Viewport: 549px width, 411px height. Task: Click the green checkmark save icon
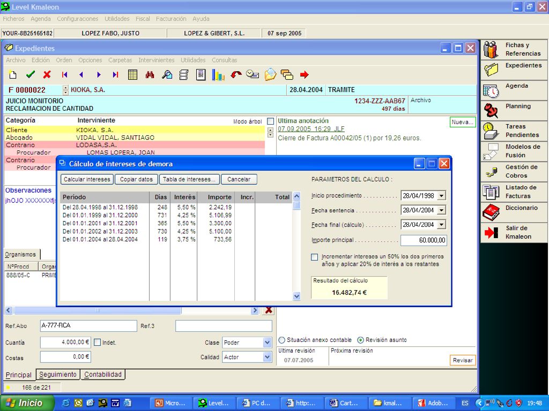[31, 74]
